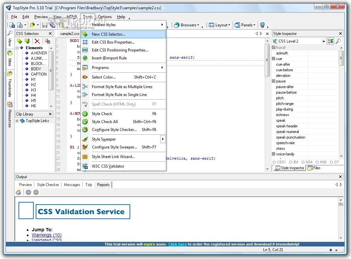Click the new document toolbar icon
This screenshot has height=259, width=351.
[x=12, y=25]
